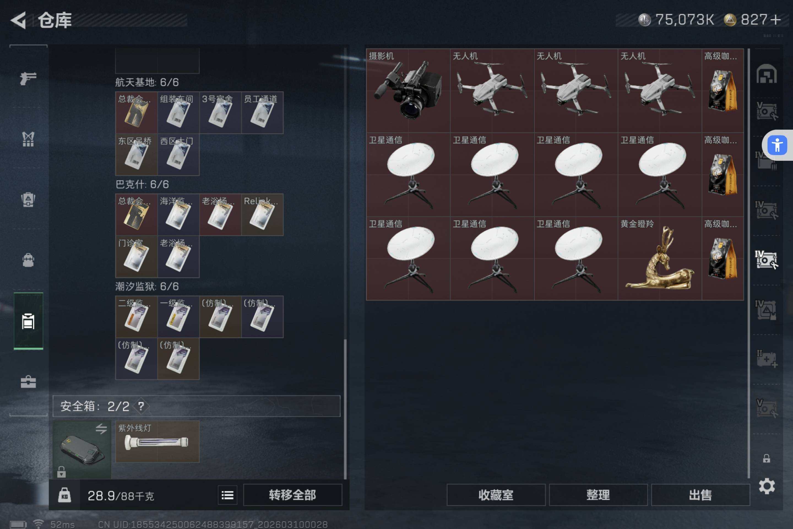Select the backpack category icon in sidebar
The width and height of the screenshot is (793, 529).
pos(28,260)
